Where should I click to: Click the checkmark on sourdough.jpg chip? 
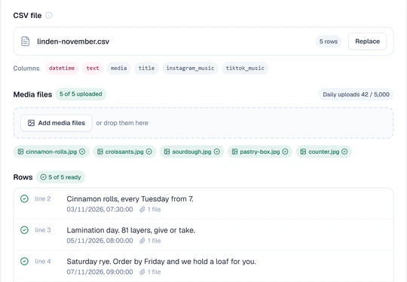pos(217,152)
